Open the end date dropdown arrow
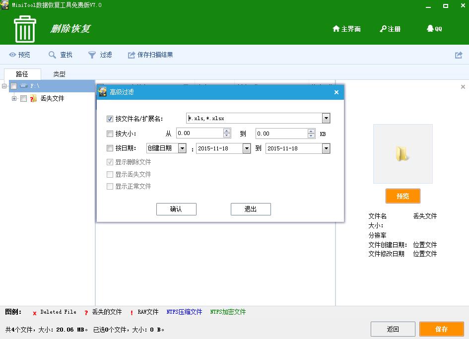Image resolution: width=469 pixels, height=339 pixels. pos(326,148)
